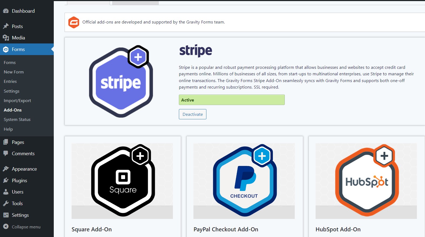Click the Square Add-On title

pos(92,229)
